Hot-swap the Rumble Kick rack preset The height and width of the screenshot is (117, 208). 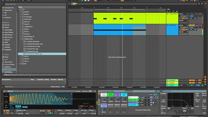click(x=156, y=91)
